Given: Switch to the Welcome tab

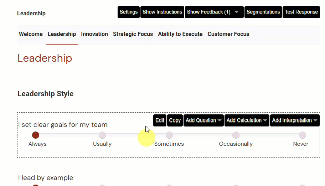Looking at the screenshot, I should 31,34.
